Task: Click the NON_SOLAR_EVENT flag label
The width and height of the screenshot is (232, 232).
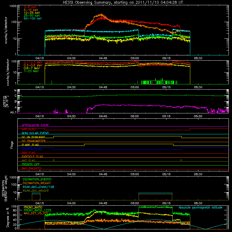Action: [x=35, y=133]
